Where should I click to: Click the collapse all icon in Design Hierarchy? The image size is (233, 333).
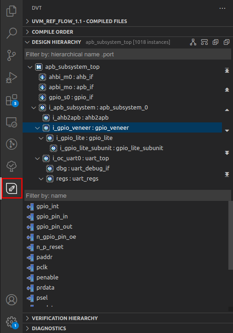point(227,42)
